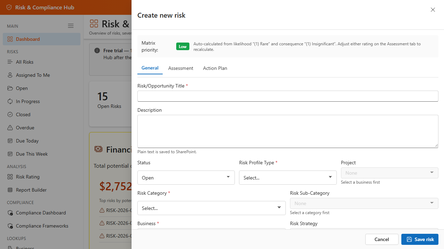Open Compliance Frameworks page

point(42,226)
